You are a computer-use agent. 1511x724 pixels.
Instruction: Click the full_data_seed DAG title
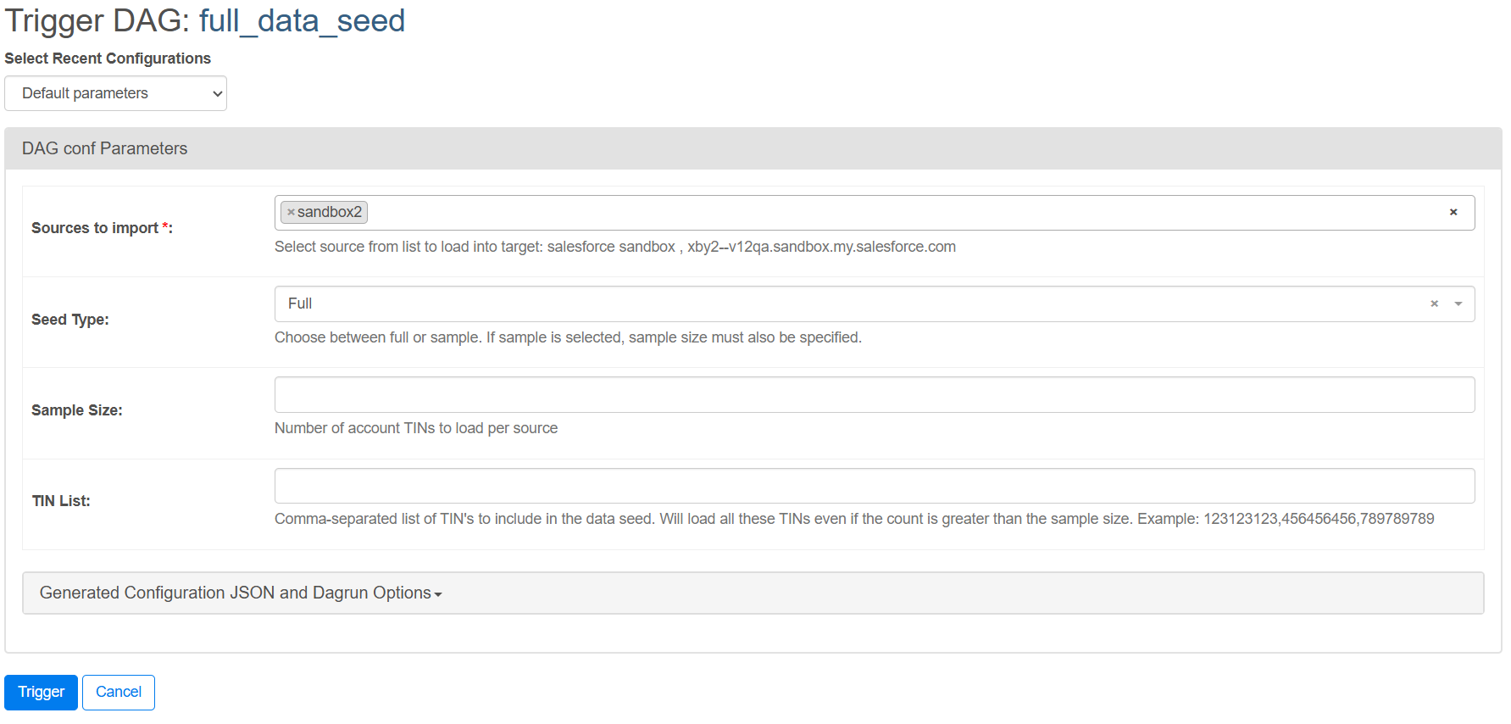[302, 20]
